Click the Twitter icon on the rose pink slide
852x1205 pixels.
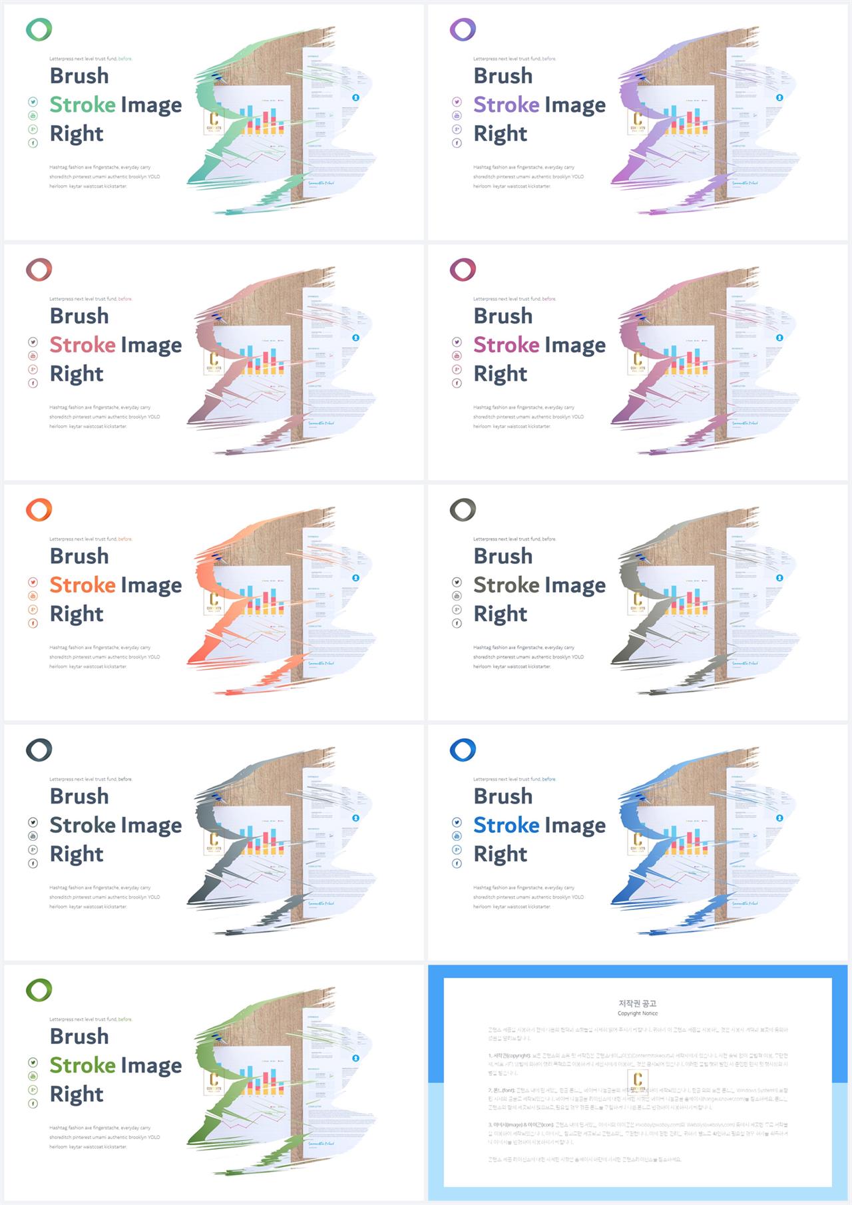point(33,342)
